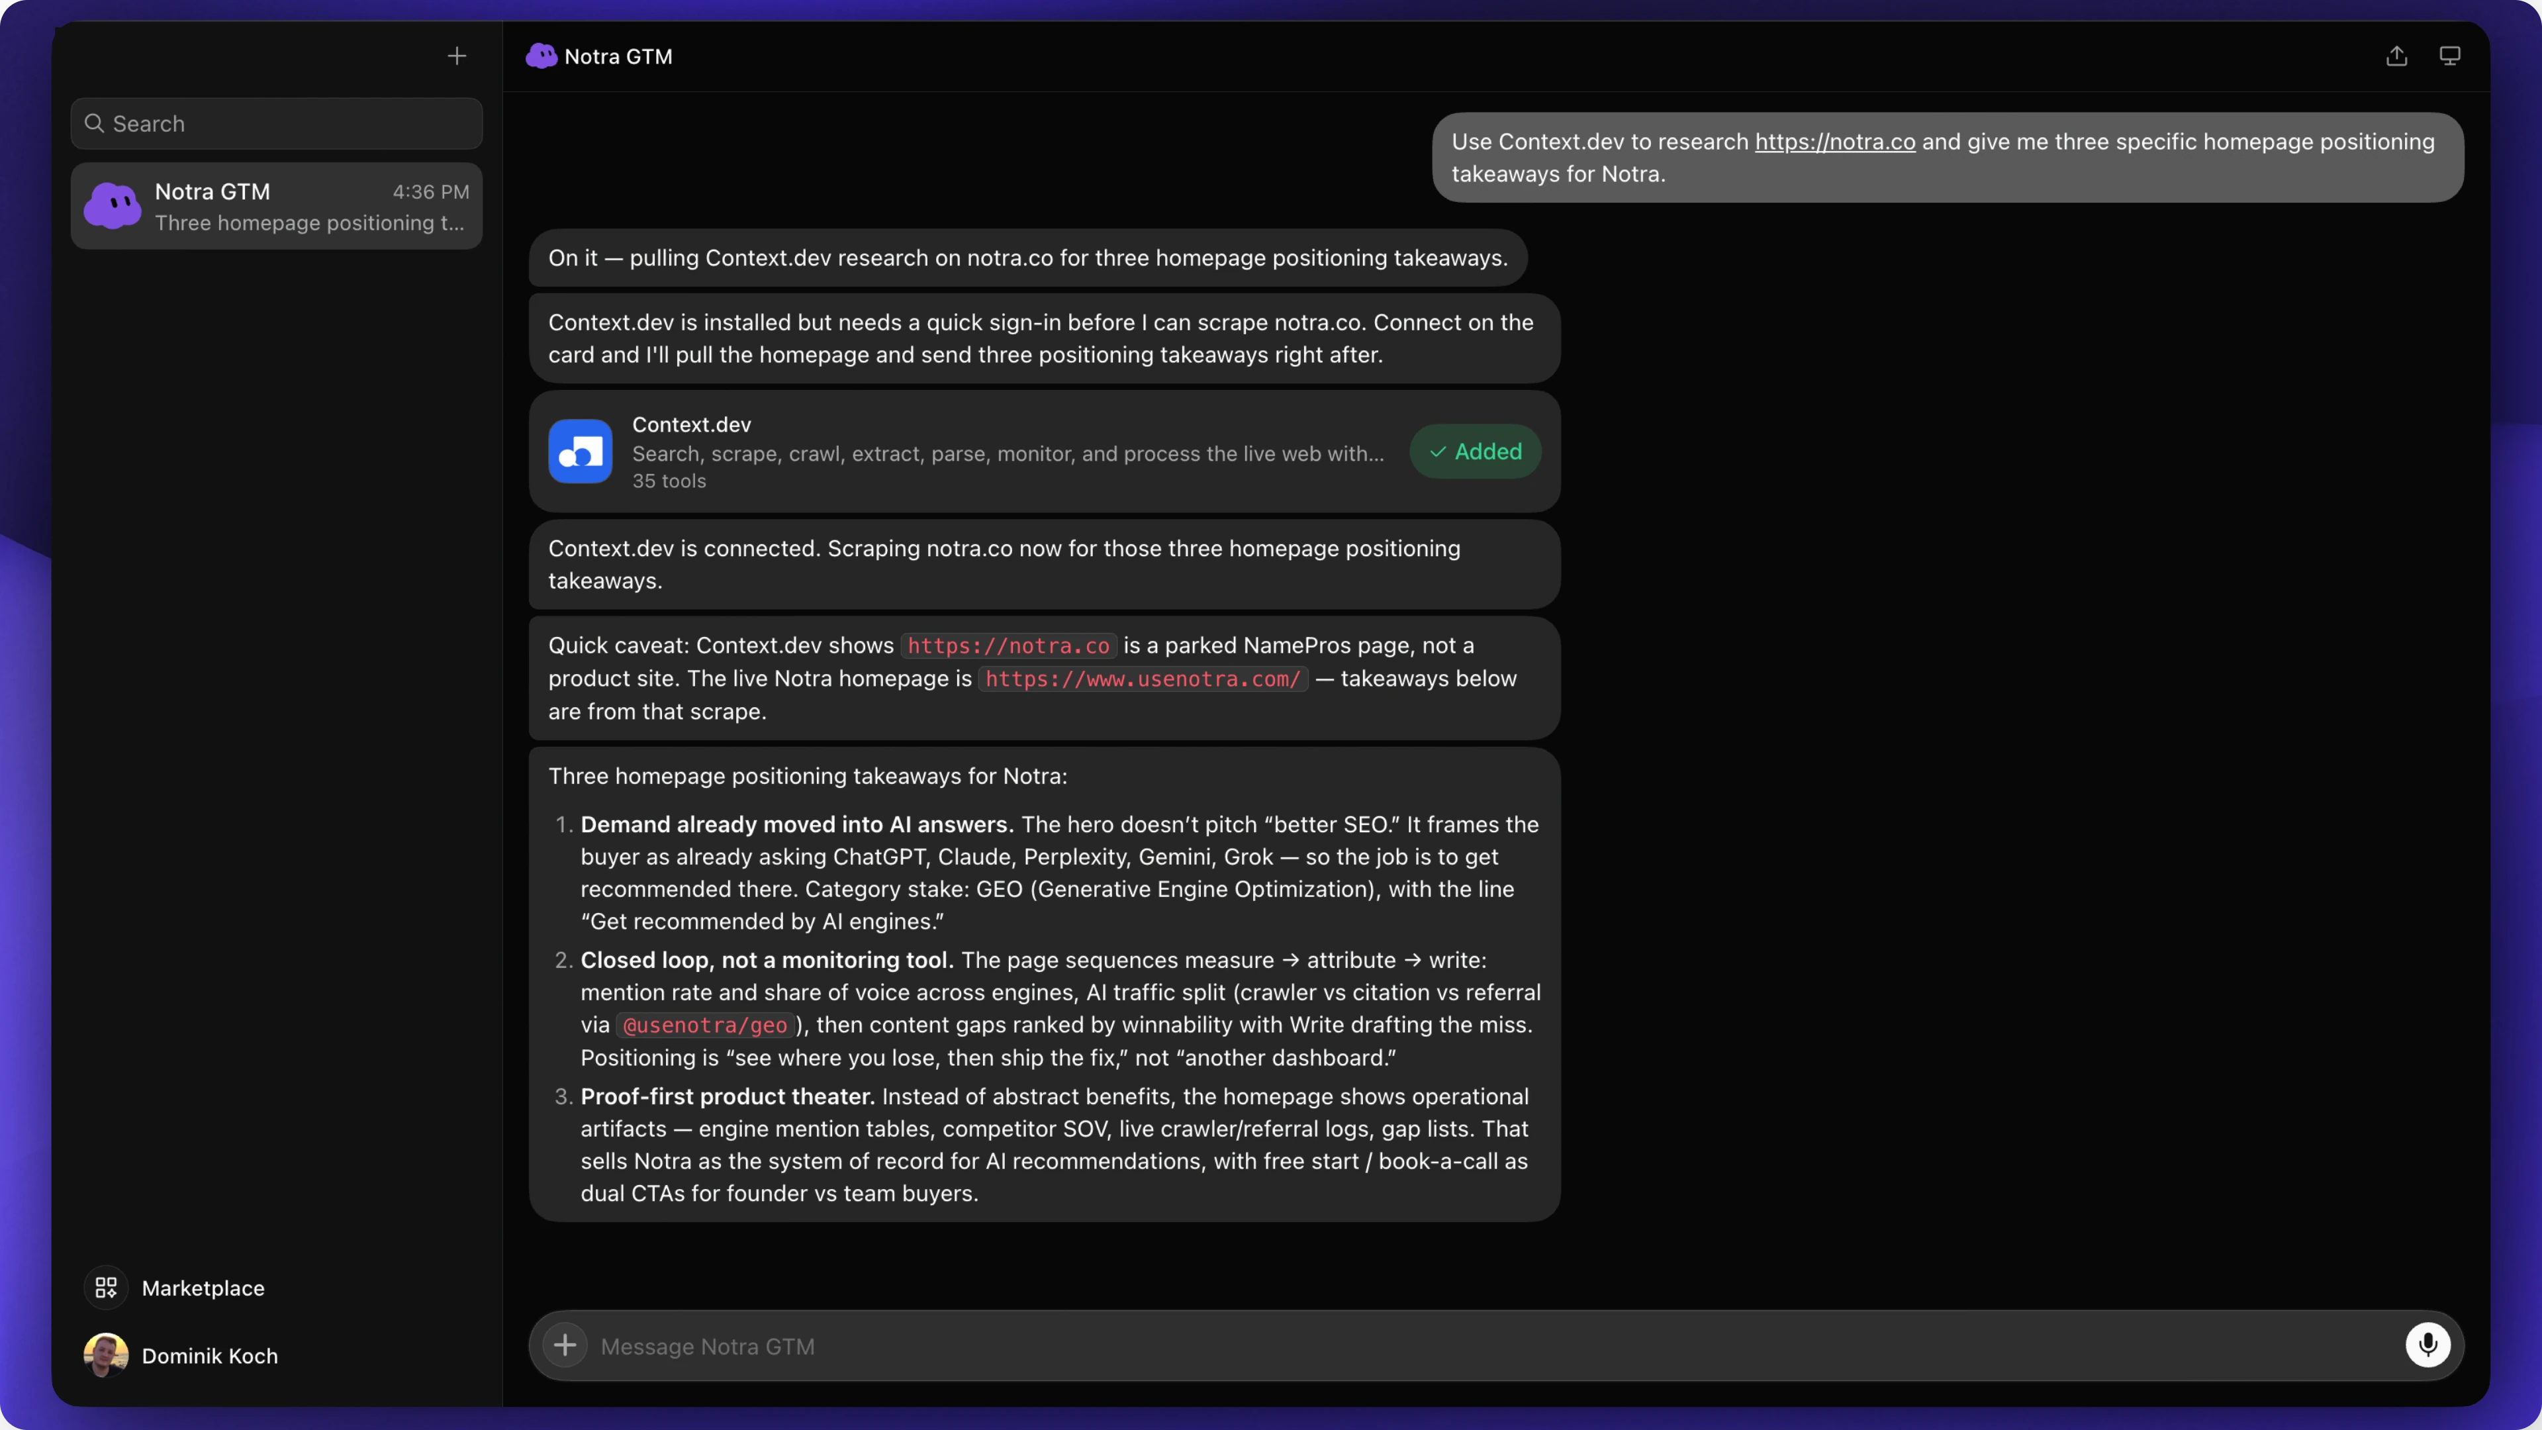Viewport: 2542px width, 1430px height.
Task: Click the Added status button on Context.dev card
Action: (1476, 451)
